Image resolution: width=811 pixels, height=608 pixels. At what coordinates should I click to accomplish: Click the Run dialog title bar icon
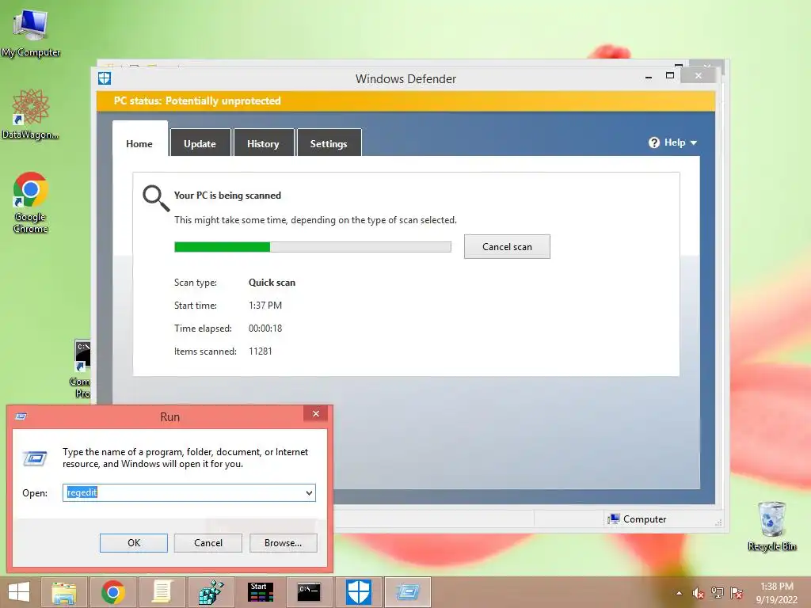point(21,416)
